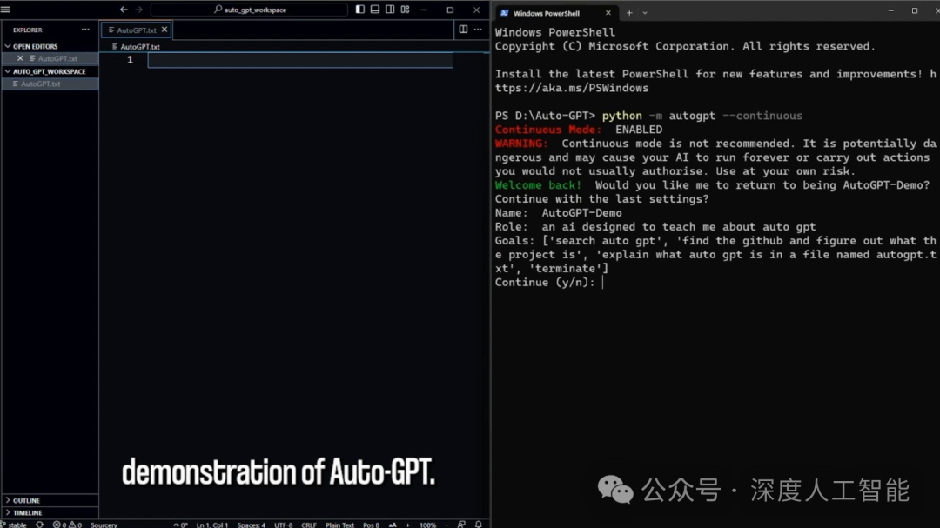The height and width of the screenshot is (528, 940).
Task: Click the Pos 0 status item
Action: click(x=371, y=525)
